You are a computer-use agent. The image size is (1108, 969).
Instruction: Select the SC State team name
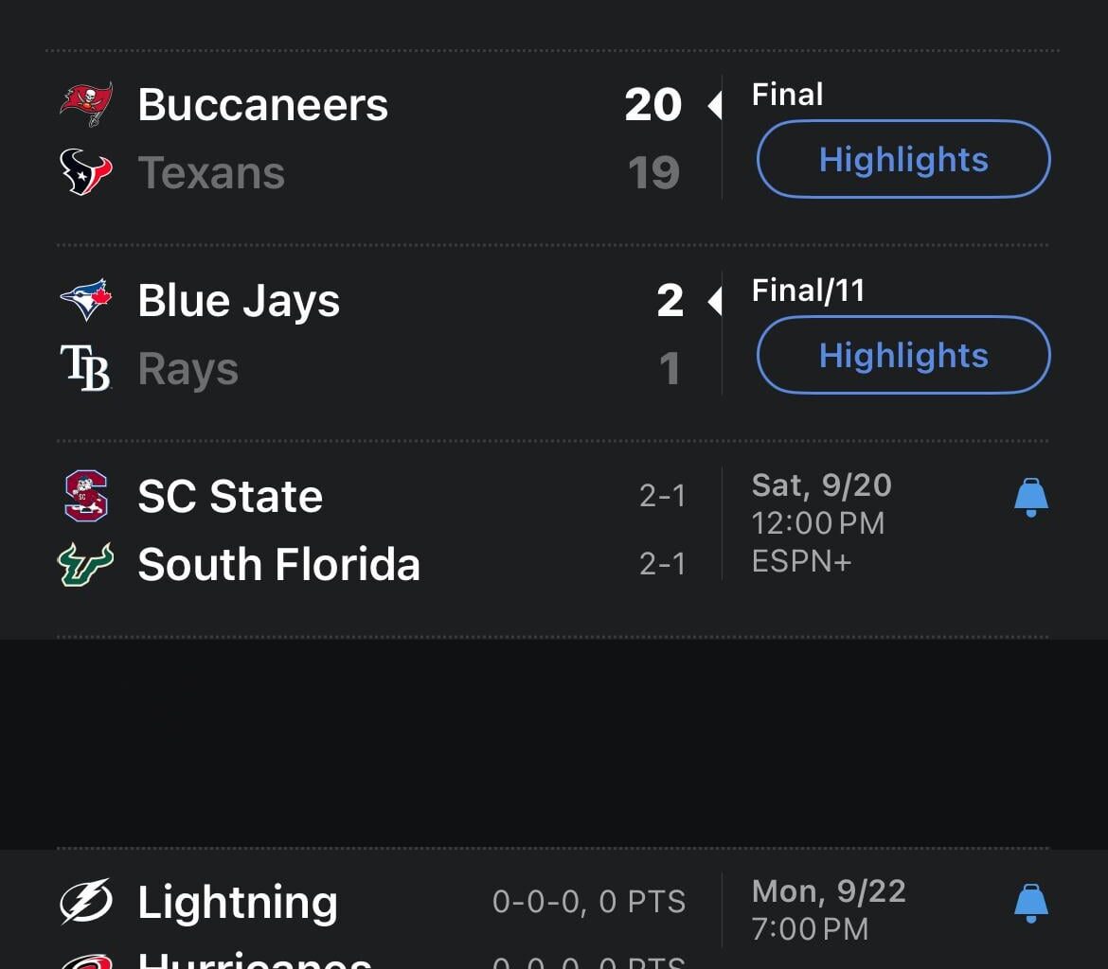pos(230,497)
